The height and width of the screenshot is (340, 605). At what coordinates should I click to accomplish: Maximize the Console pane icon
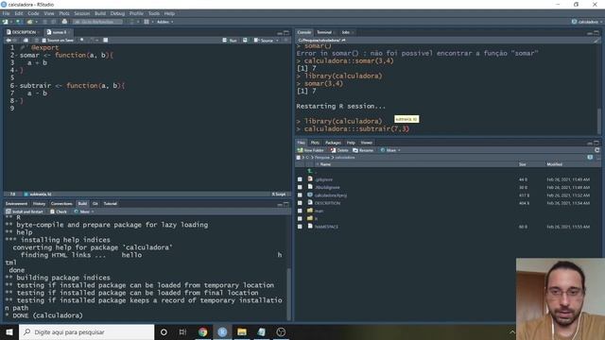tap(596, 33)
